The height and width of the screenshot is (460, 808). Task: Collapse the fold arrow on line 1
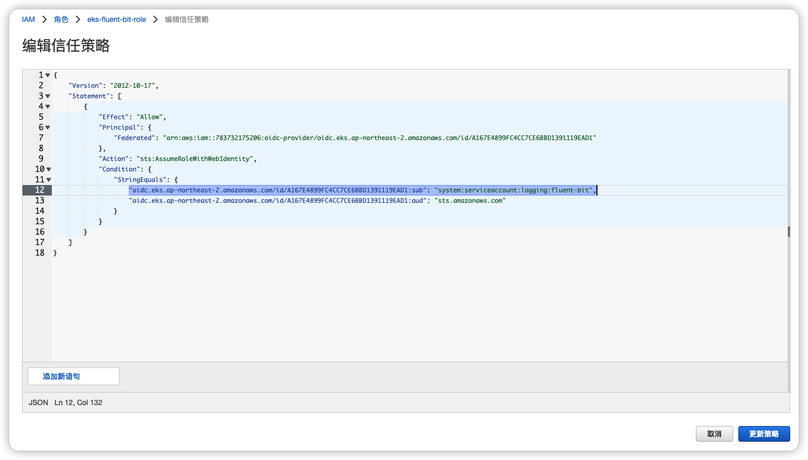click(x=48, y=75)
